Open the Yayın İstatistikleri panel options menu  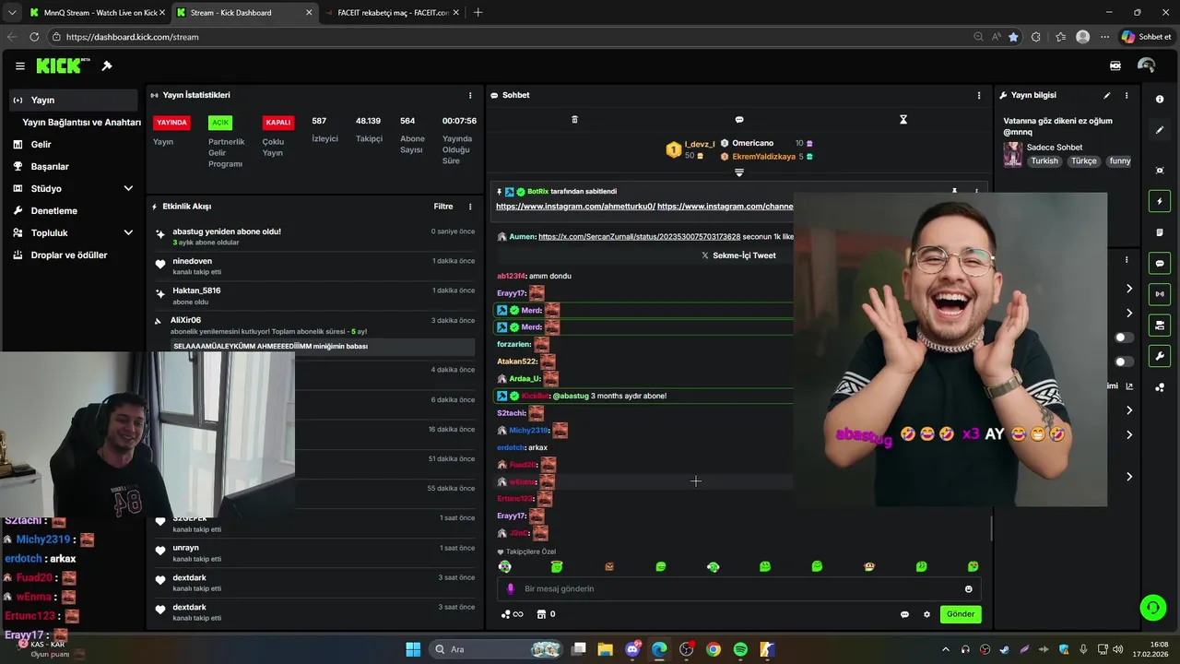(470, 95)
